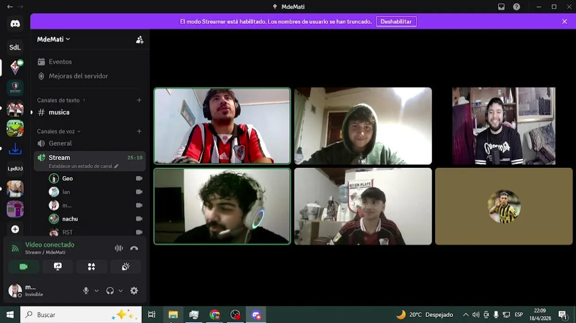Click the download apps arrow icon

click(x=15, y=149)
